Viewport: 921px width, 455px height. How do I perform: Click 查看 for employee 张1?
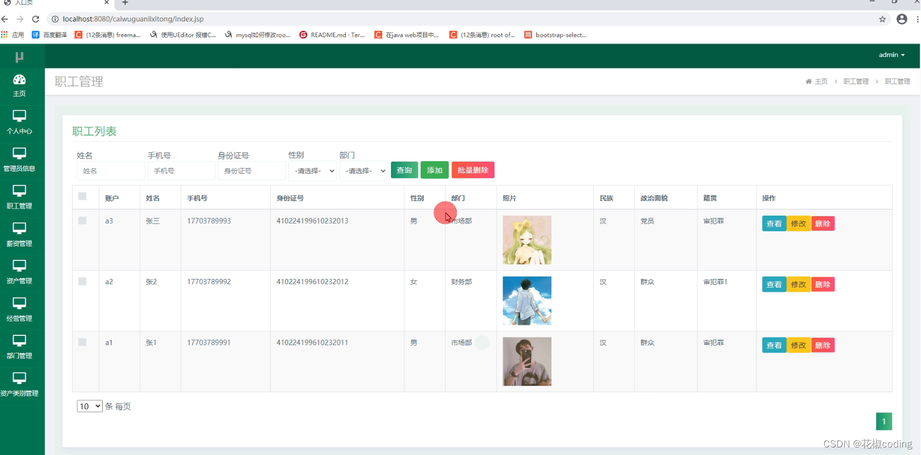click(x=774, y=345)
